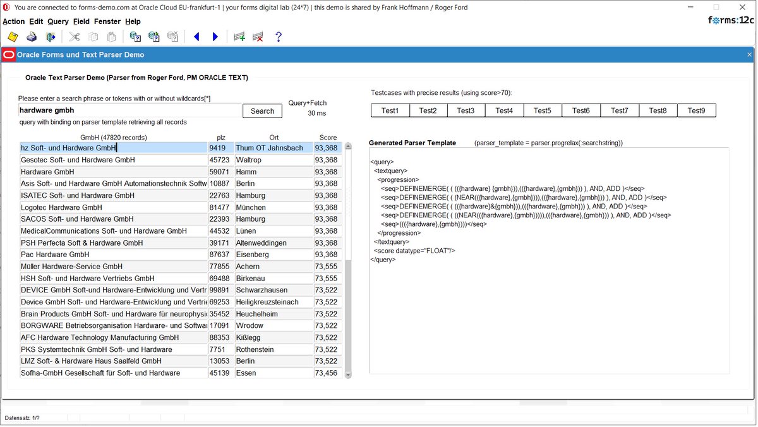This screenshot has width=758, height=427.
Task: Run testcase Test6
Action: pos(581,111)
